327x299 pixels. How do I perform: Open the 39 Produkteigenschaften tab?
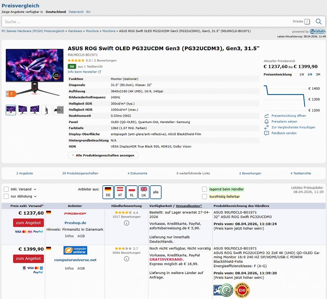tap(80, 173)
